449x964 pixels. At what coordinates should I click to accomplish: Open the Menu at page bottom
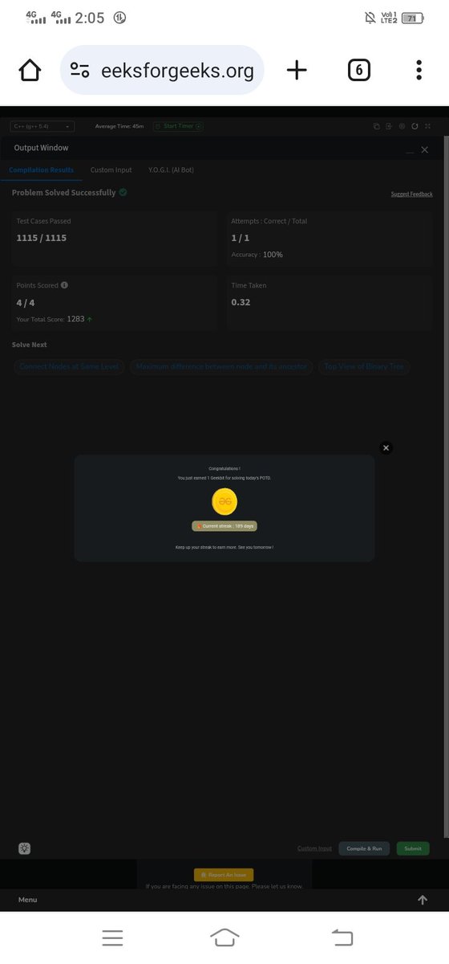(x=27, y=900)
